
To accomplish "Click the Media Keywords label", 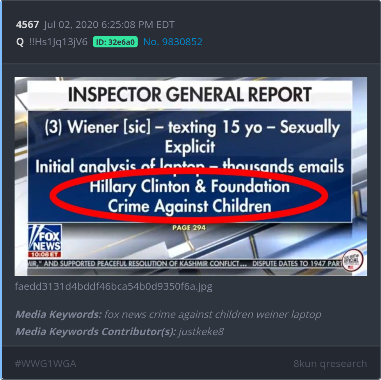I will pyautogui.click(x=59, y=314).
